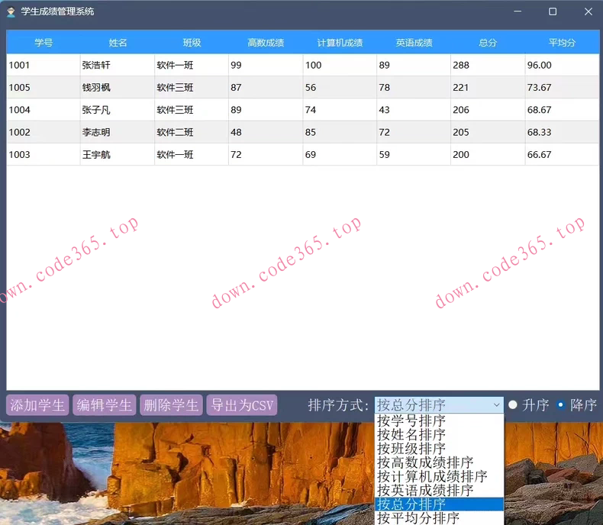
Task: Click total score cell 200
Action: click(488, 154)
